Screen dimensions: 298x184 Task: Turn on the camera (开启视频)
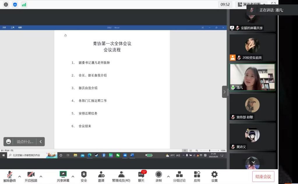tap(31, 176)
